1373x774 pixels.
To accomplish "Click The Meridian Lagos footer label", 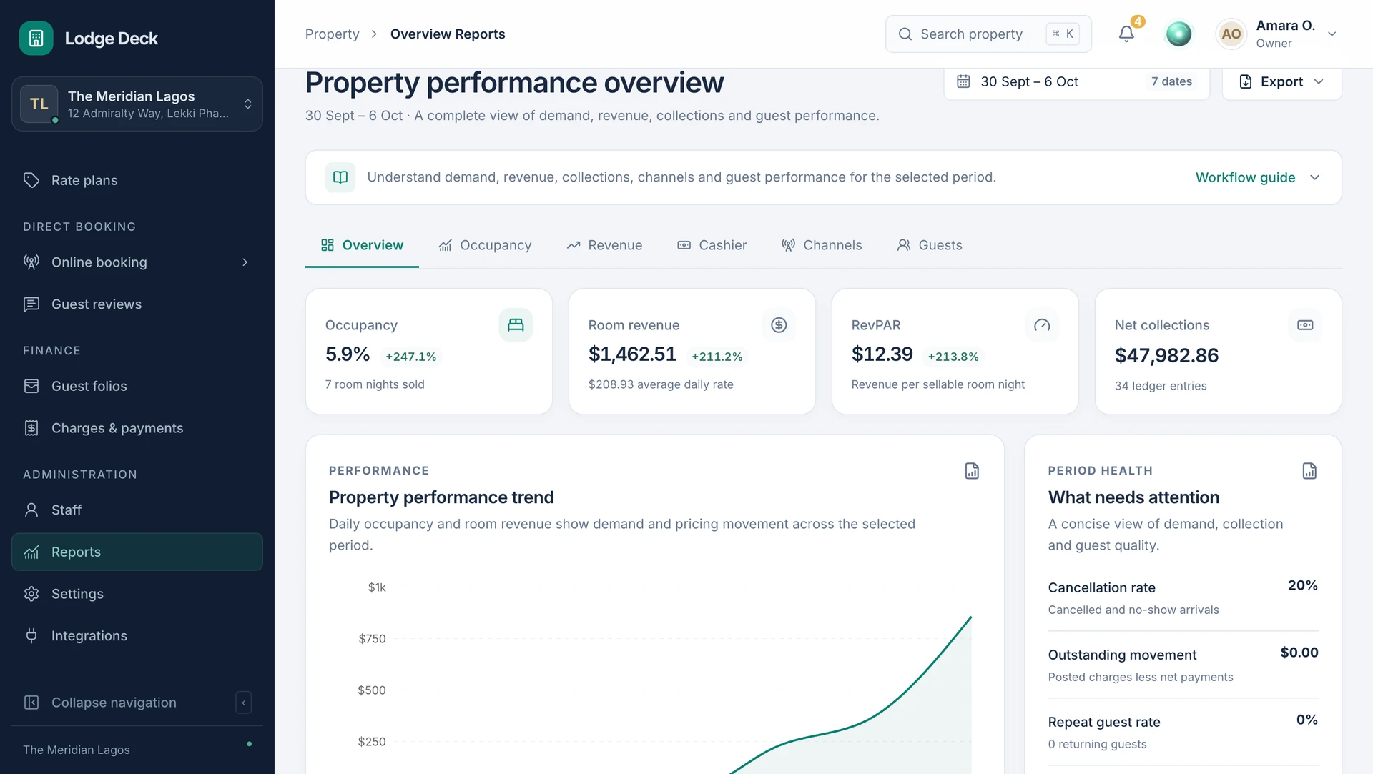I will (77, 750).
